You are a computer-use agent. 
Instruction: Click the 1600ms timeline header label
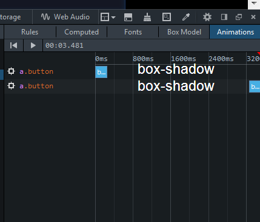pos(183,59)
